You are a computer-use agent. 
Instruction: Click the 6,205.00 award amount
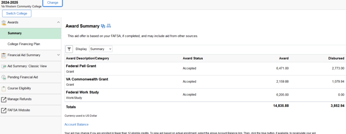pos(282,95)
